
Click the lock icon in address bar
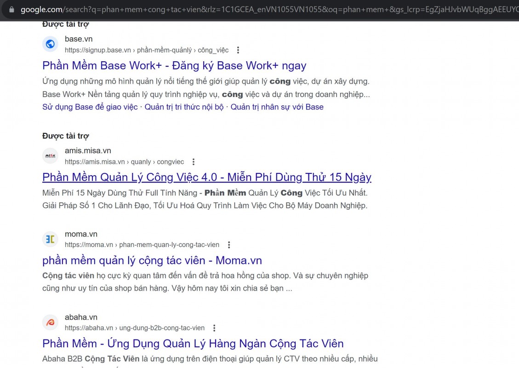tap(11, 9)
